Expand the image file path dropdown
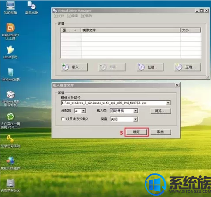Viewport: 211px width, 197px height. coord(168,103)
